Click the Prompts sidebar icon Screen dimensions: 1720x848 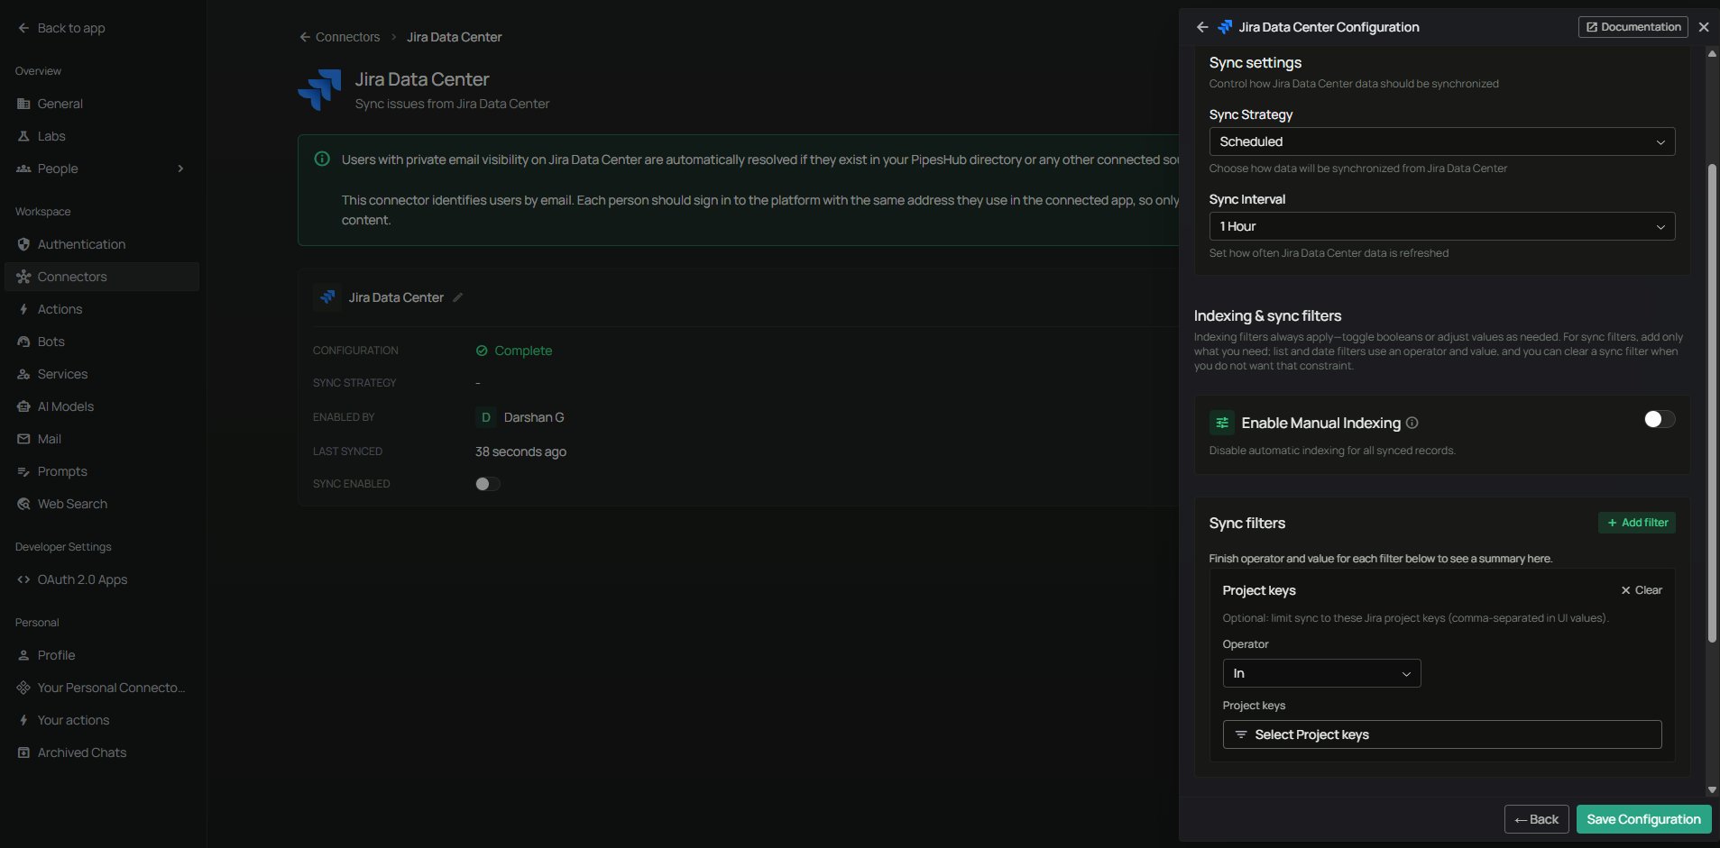coord(23,471)
